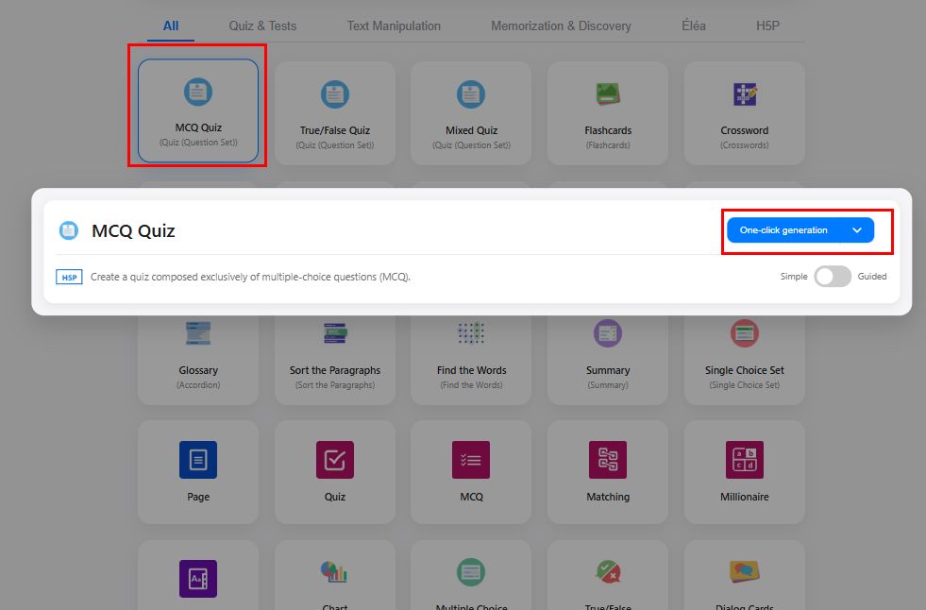Pick the Millionaire activity icon

tap(744, 460)
